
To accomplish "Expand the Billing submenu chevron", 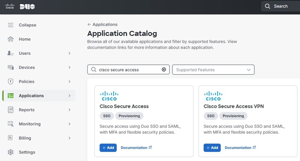I will tap(69, 138).
